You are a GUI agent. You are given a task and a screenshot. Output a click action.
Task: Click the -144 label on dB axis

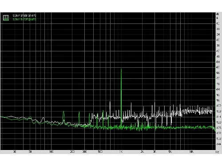tap(218, 144)
